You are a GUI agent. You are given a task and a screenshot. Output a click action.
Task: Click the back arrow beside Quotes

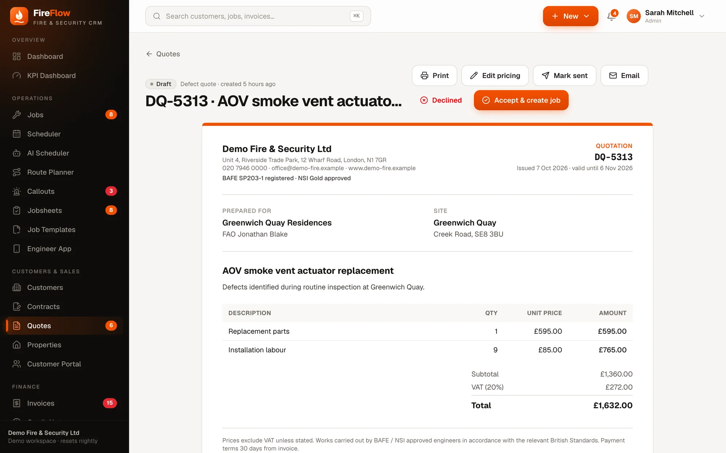pyautogui.click(x=149, y=54)
